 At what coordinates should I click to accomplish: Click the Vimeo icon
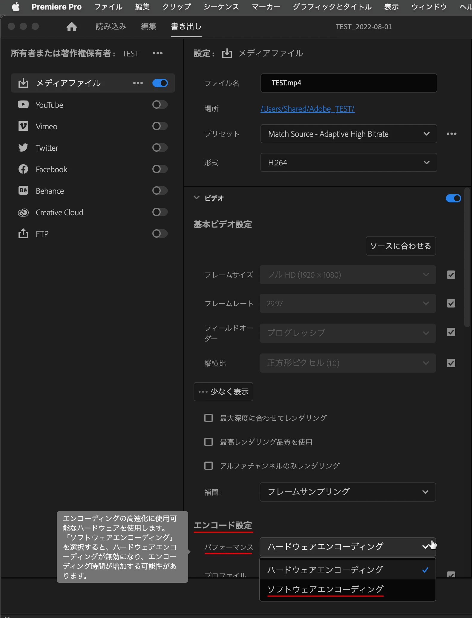coord(23,126)
